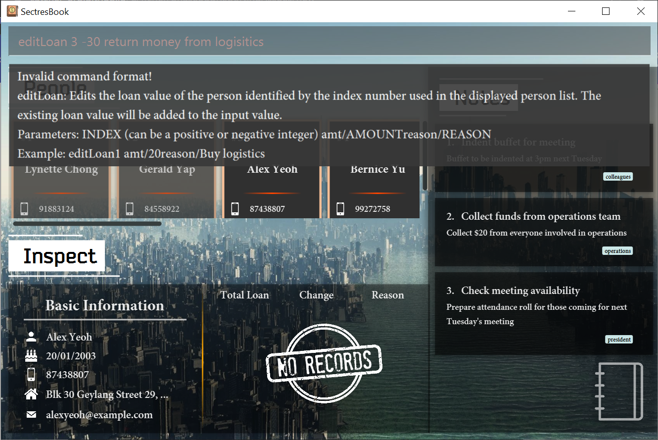Screen dimensions: 658x440
Task: Click phone number 84558922 on Gerald's card
Action: [x=162, y=209]
